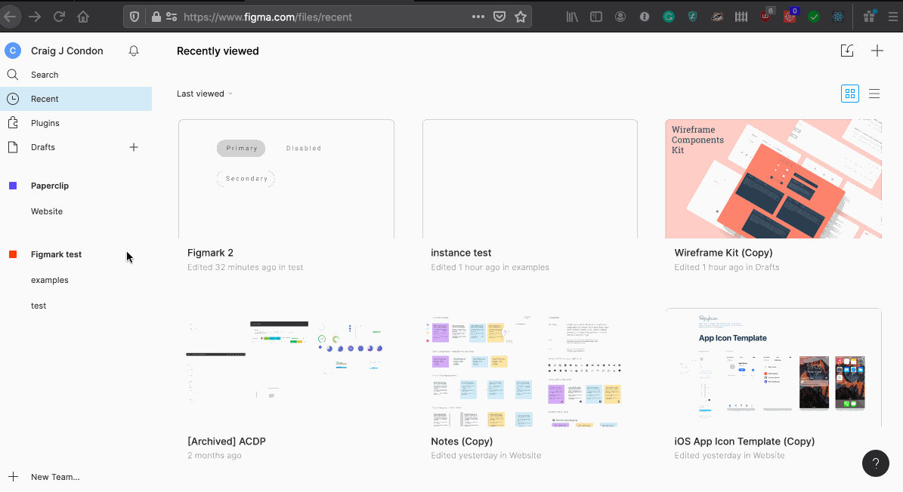Click the site padlock icon
903x492 pixels.
click(156, 17)
